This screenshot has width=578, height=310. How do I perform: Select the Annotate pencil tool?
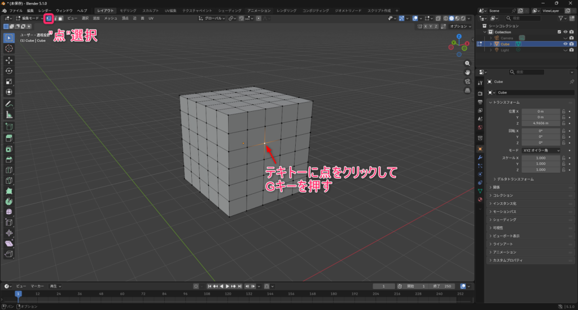pos(9,104)
